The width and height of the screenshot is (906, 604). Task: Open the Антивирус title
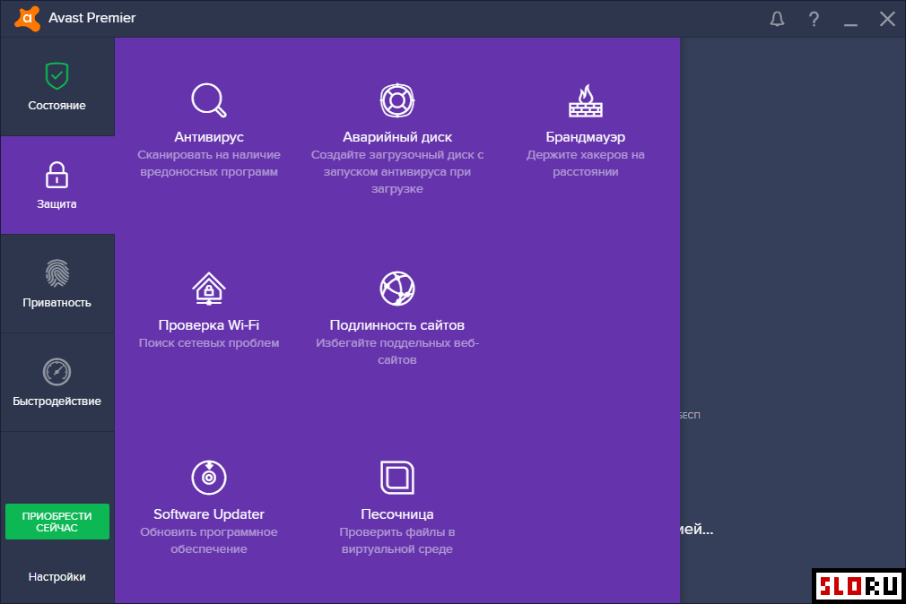(x=209, y=137)
